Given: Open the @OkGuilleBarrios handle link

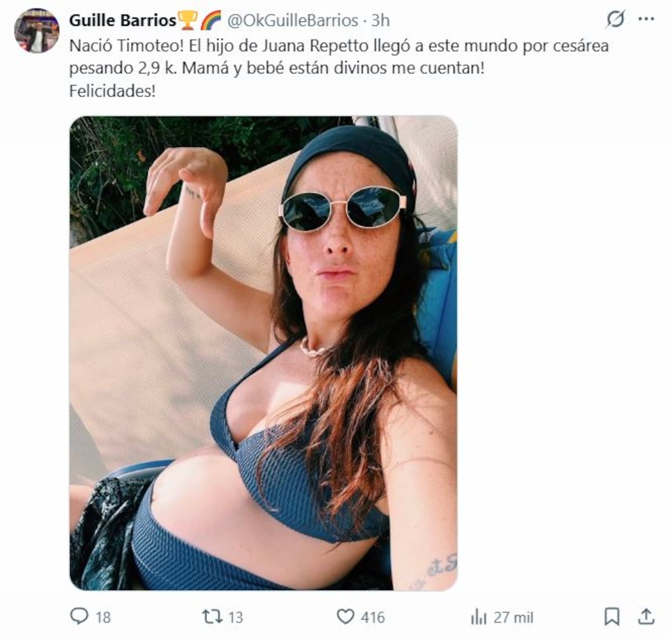Looking at the screenshot, I should 293,20.
